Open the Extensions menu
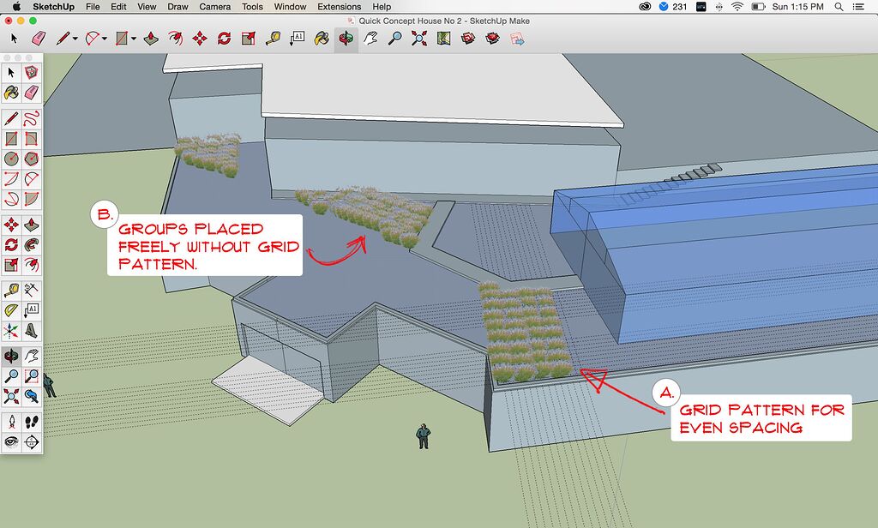Screen dimensions: 878x528 point(339,7)
